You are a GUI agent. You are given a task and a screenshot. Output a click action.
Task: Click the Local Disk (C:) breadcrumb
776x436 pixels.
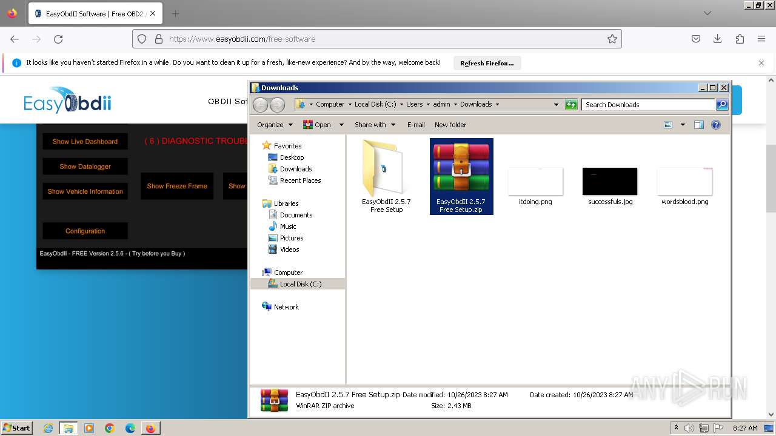tap(375, 104)
